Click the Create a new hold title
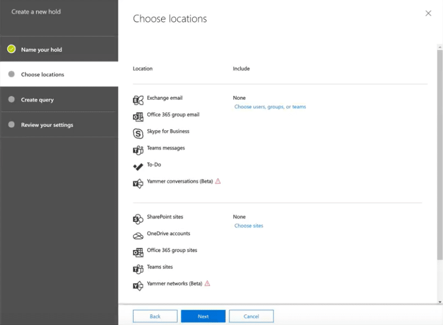The height and width of the screenshot is (325, 443). click(x=36, y=12)
